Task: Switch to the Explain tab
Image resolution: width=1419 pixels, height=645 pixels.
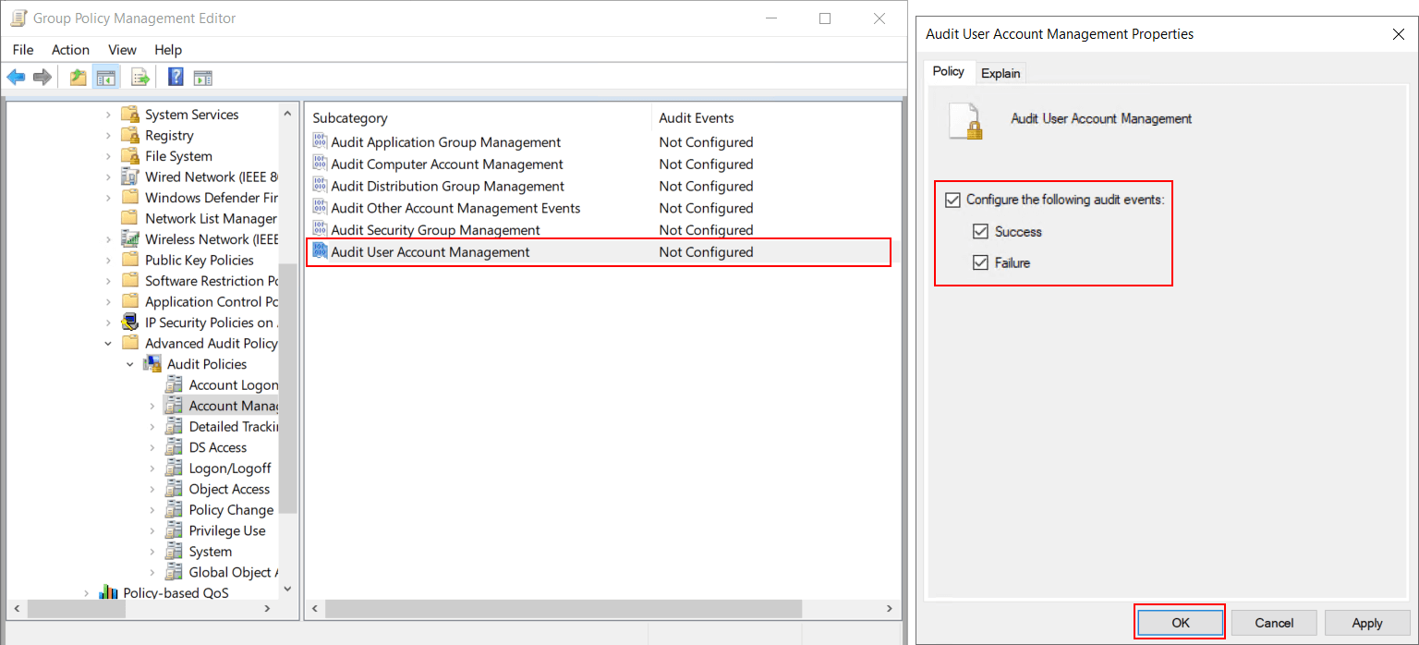Action: point(1000,72)
